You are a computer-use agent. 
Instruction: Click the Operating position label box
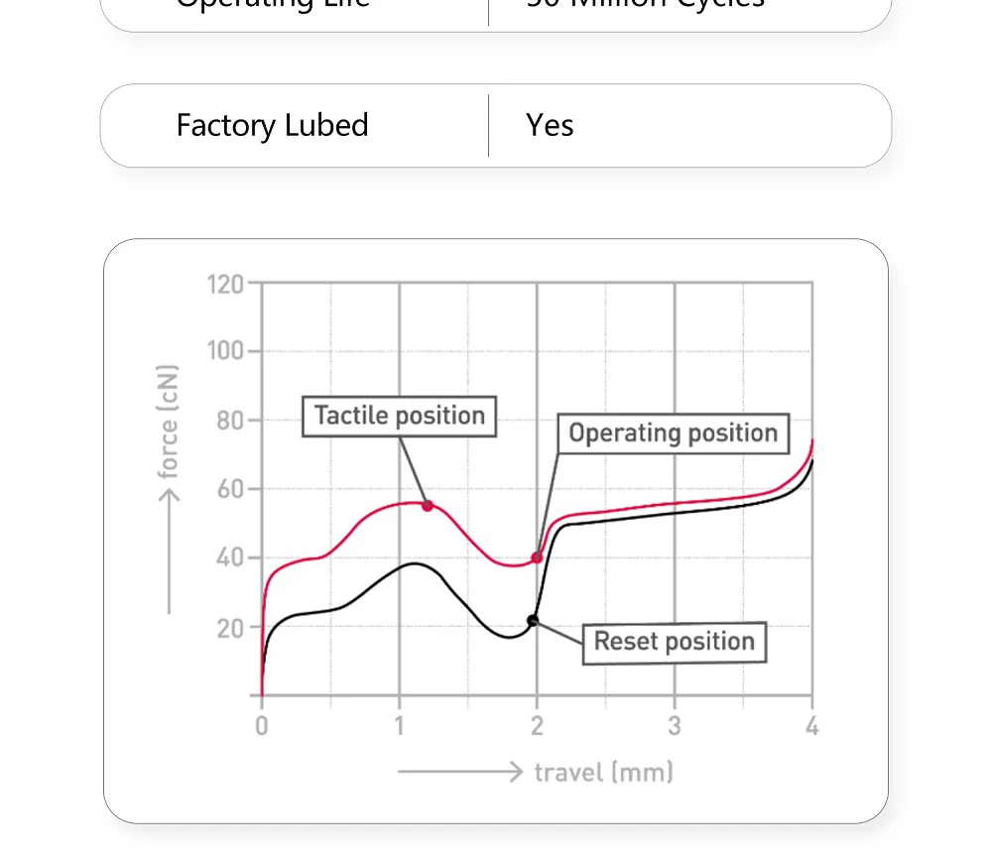pyautogui.click(x=673, y=433)
